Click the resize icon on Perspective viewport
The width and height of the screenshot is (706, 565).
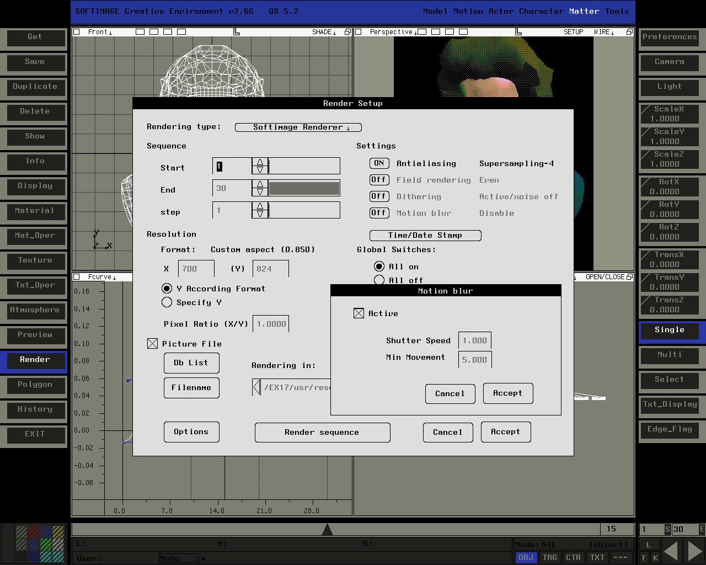(629, 32)
